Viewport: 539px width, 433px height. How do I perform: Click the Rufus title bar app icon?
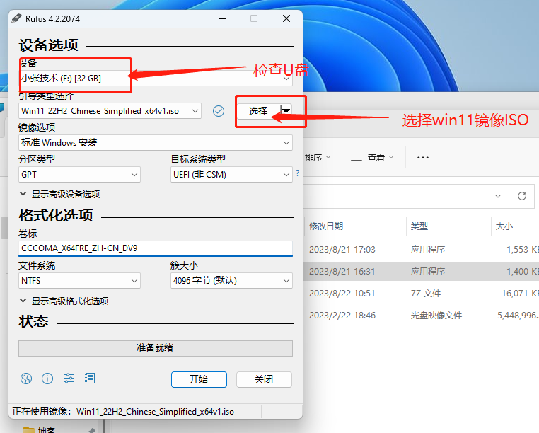point(16,18)
